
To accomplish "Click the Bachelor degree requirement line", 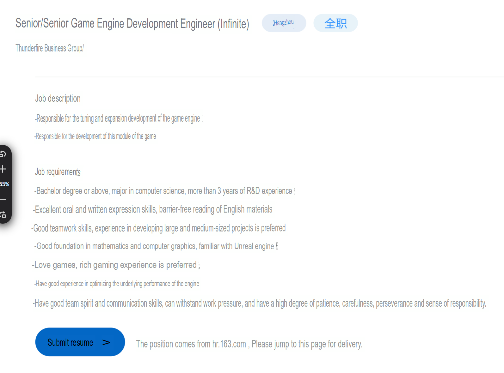I will pos(164,191).
